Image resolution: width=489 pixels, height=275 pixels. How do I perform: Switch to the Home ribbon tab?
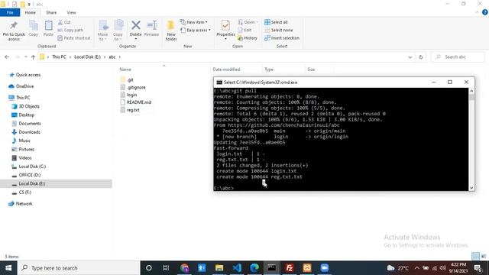point(31,12)
